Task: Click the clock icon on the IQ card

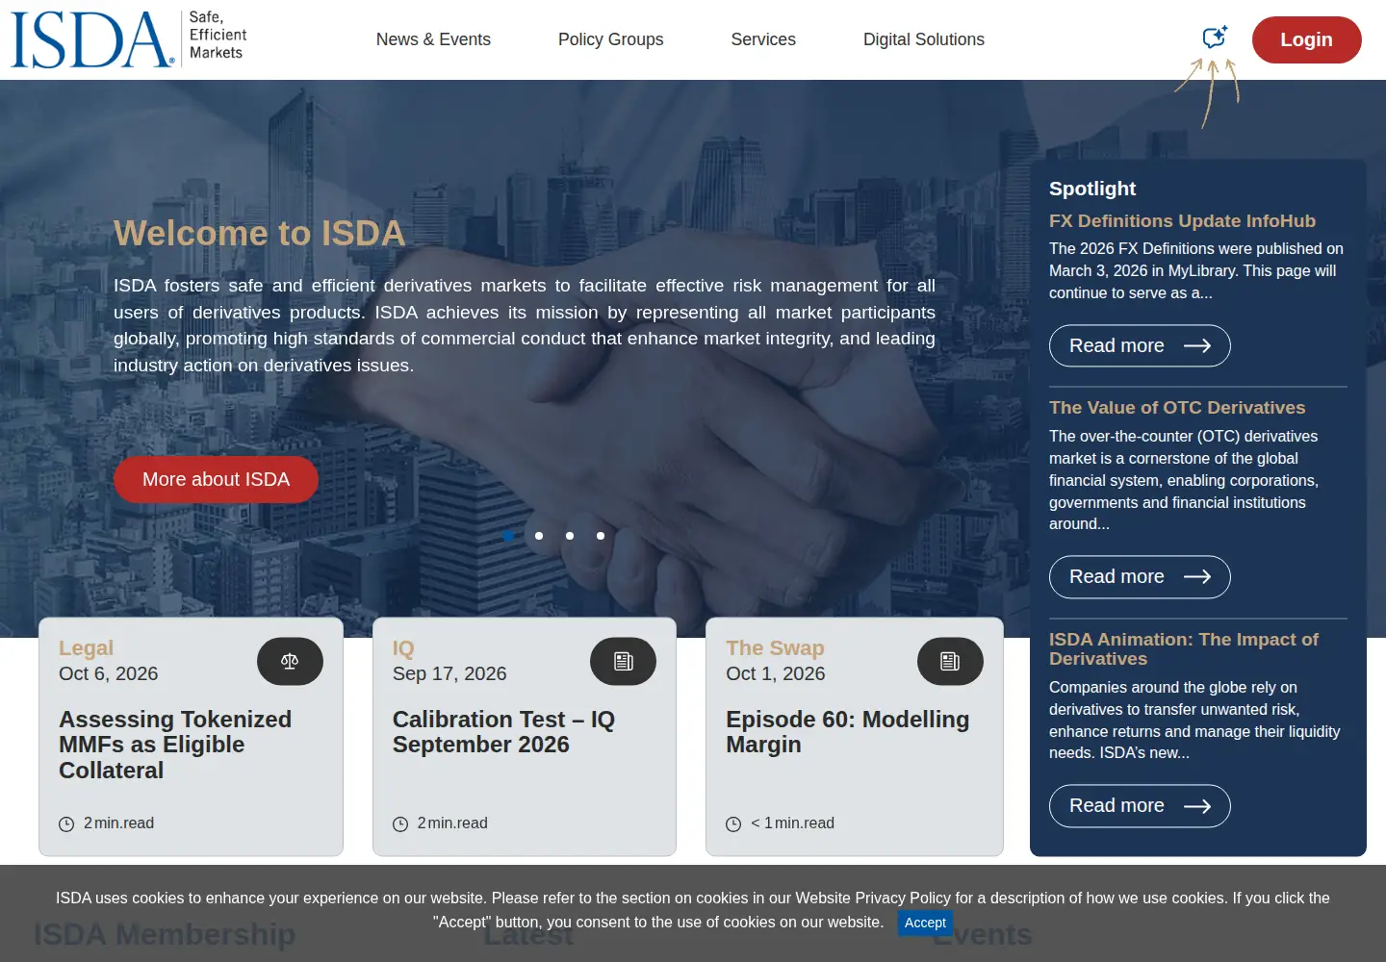Action: coord(400,824)
